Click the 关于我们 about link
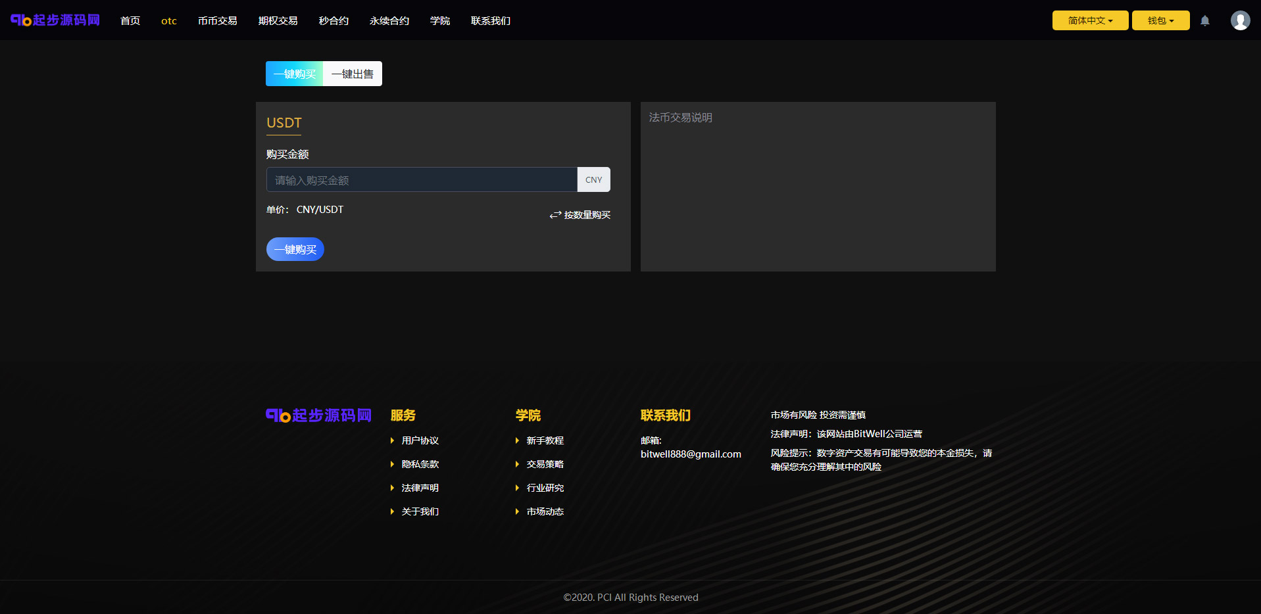The height and width of the screenshot is (614, 1261). [420, 511]
